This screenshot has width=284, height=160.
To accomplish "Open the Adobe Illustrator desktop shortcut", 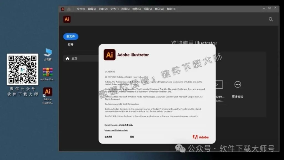I will (x=47, y=92).
